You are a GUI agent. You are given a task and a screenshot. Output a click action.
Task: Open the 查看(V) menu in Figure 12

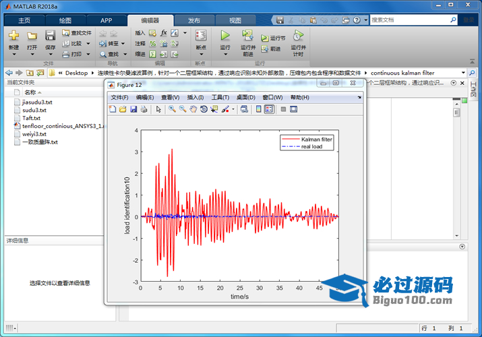pos(171,97)
